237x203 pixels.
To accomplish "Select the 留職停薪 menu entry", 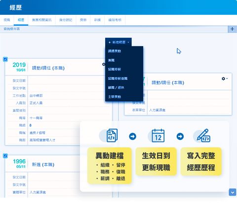I will (124, 69).
